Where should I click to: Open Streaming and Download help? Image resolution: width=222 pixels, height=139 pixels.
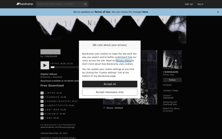[x=170, y=103]
